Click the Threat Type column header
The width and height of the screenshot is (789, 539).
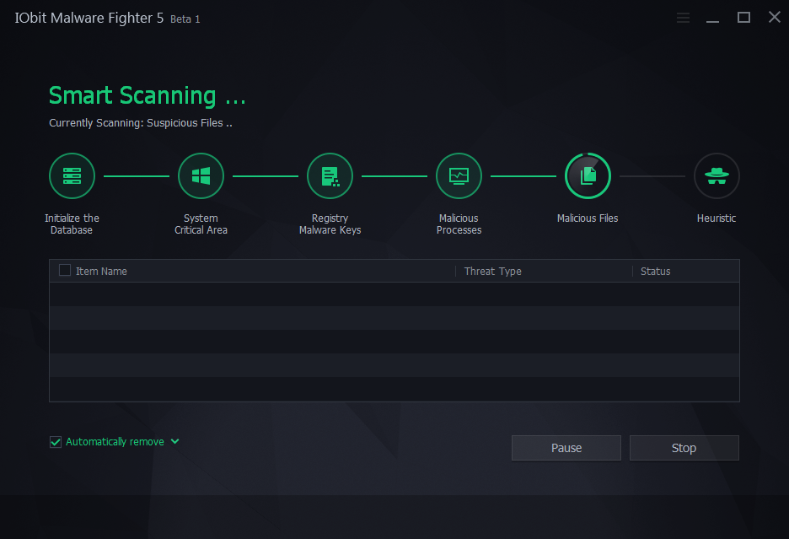(492, 271)
